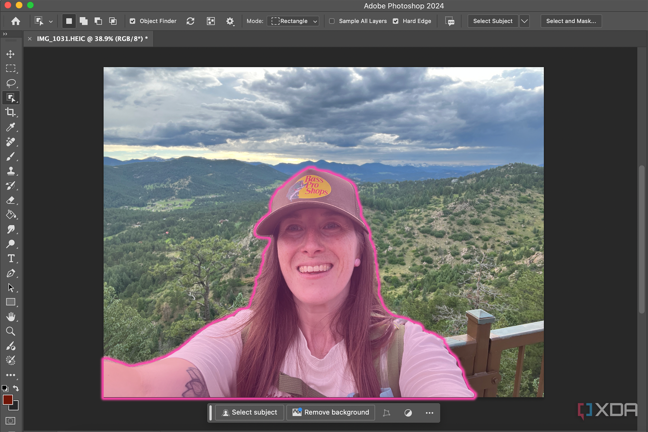Open the foreground color swatch

tap(8, 400)
